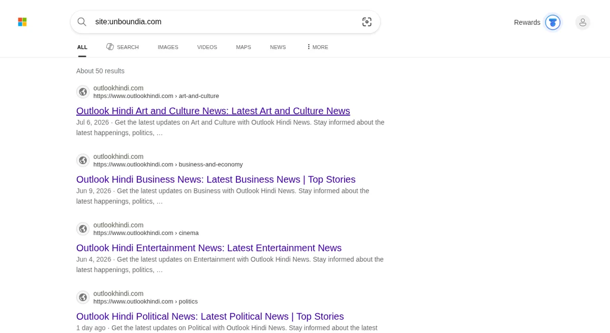Click globe icon for politics result
This screenshot has height=333, width=610.
[83, 297]
